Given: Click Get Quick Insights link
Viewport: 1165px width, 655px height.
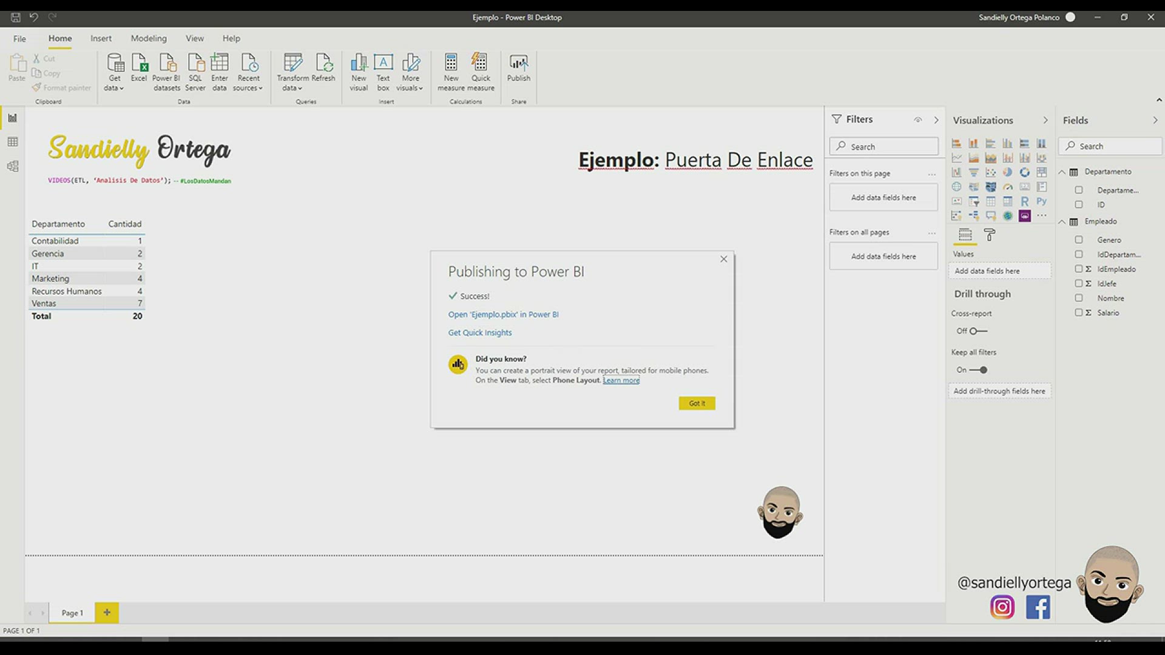Looking at the screenshot, I should pos(479,332).
